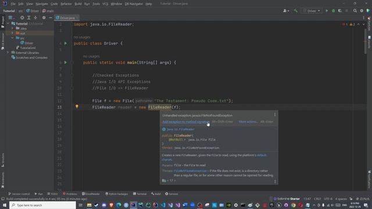Toggle Bookmarks side panel tab
Viewport: 372px width, 209px height.
point(2,180)
